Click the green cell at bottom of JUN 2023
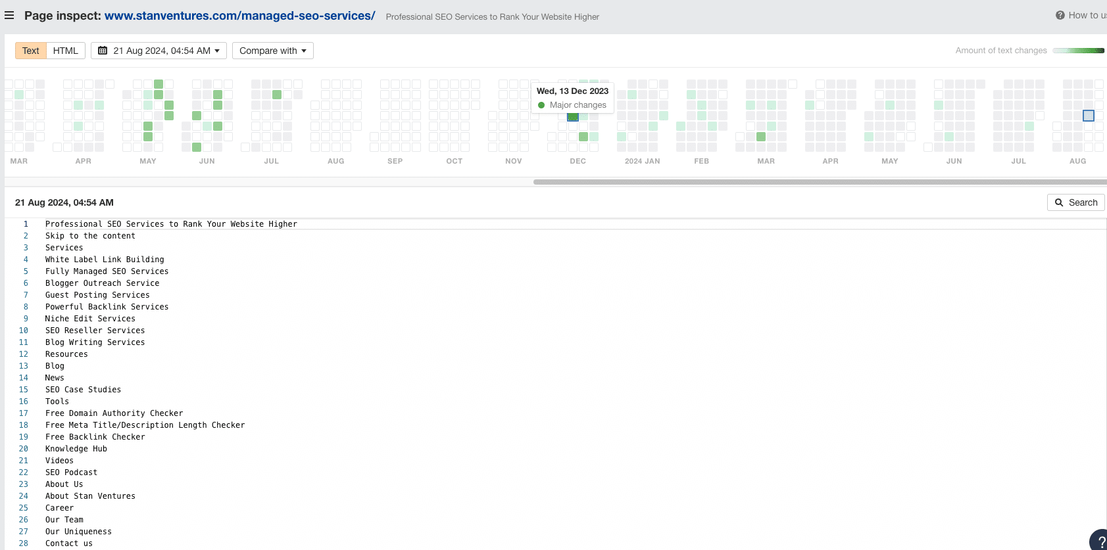Screen dimensions: 1107x550 tap(197, 147)
